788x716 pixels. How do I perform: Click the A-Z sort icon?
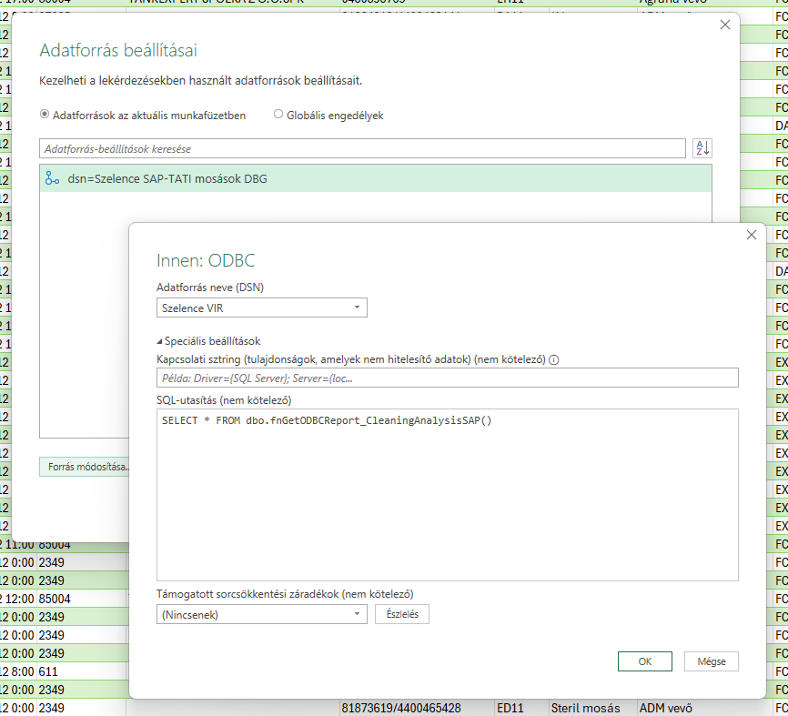coord(702,148)
